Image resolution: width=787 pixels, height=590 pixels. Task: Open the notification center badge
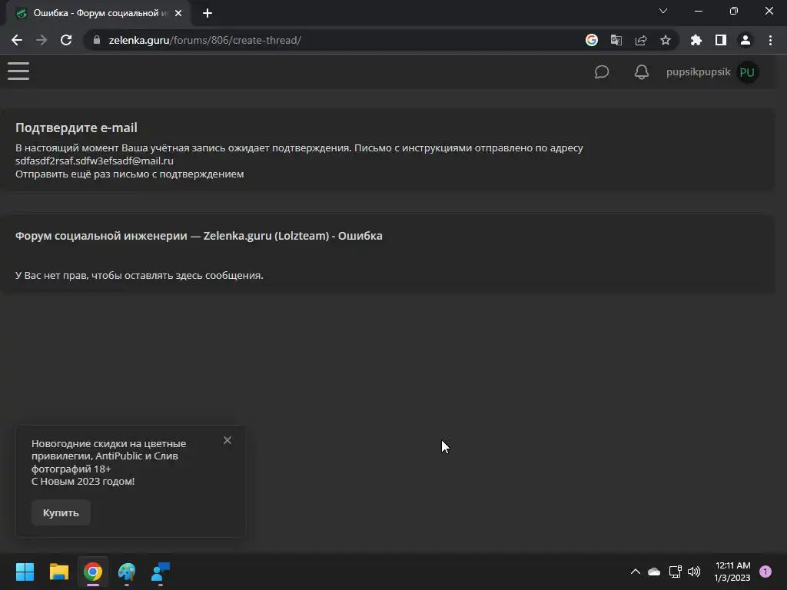pos(765,572)
